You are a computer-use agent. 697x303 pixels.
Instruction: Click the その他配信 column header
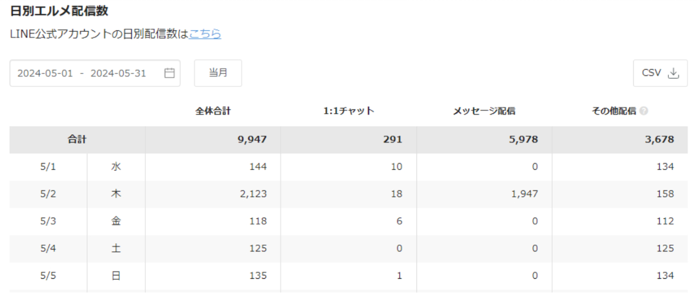click(614, 111)
